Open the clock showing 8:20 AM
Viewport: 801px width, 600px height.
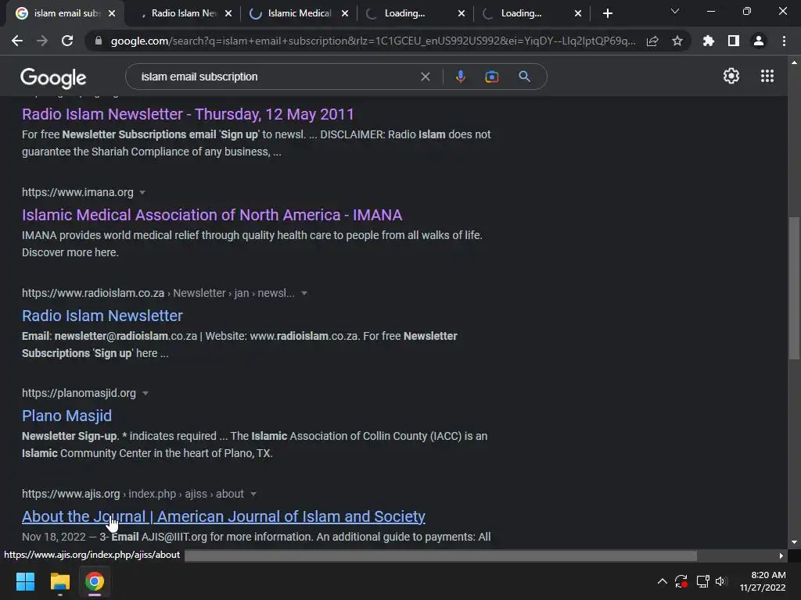[x=763, y=581]
